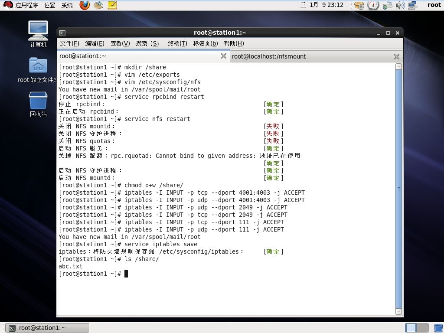
Task: Click the root user name in top panel
Action: click(x=434, y=5)
